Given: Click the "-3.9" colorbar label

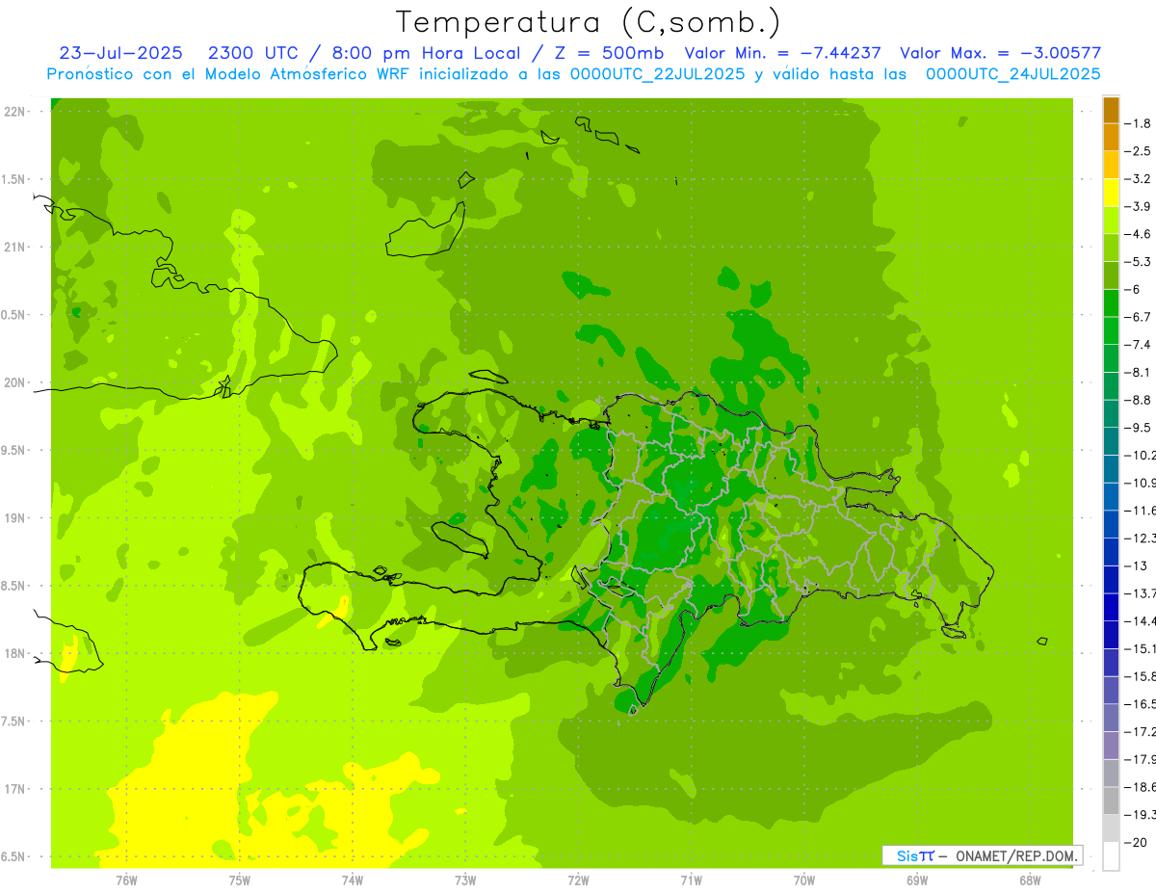Looking at the screenshot, I should (1139, 206).
